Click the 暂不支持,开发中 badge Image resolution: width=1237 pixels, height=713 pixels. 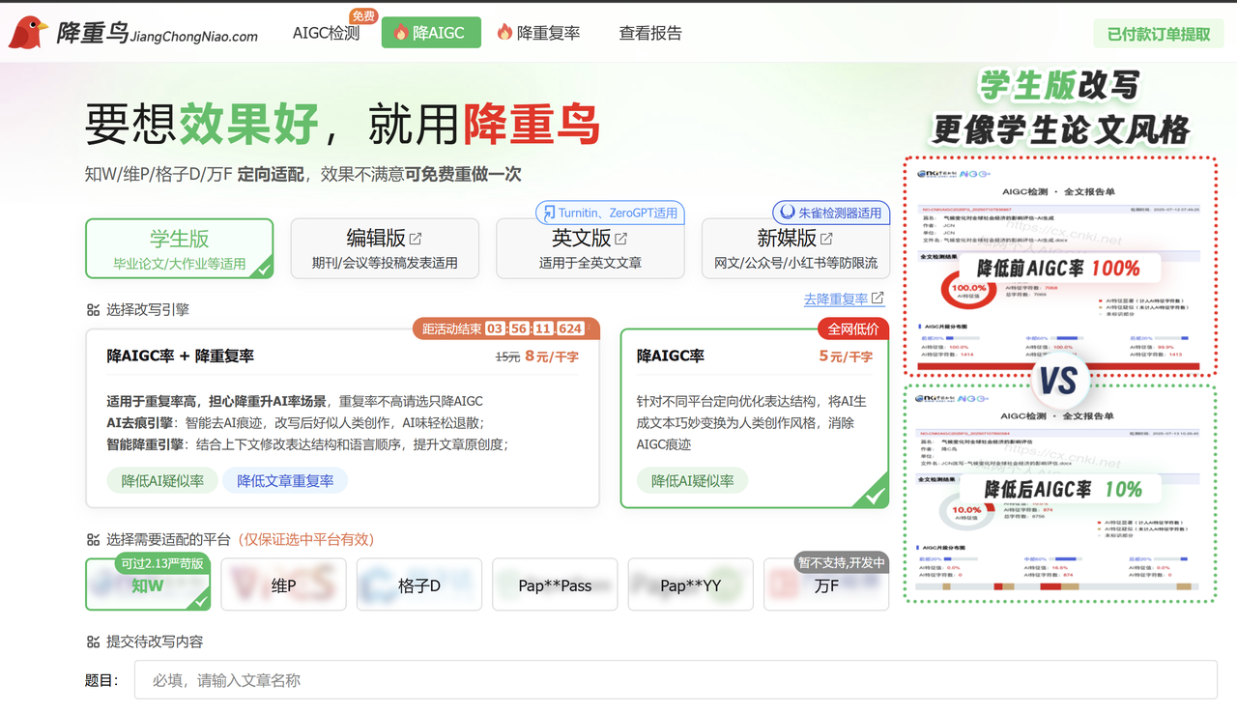click(841, 562)
